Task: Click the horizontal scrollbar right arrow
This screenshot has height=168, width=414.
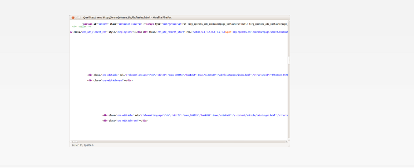Action: 287,142
